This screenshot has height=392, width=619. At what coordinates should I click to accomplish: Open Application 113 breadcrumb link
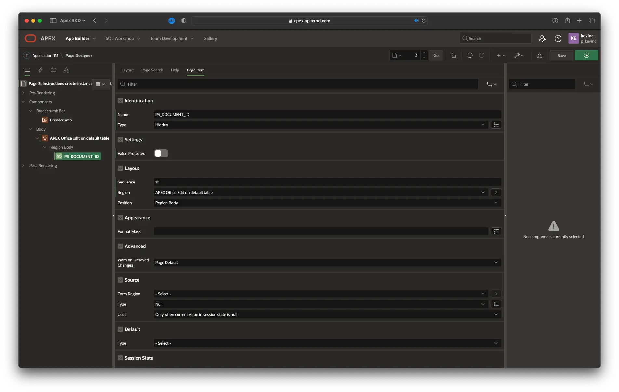pos(45,55)
